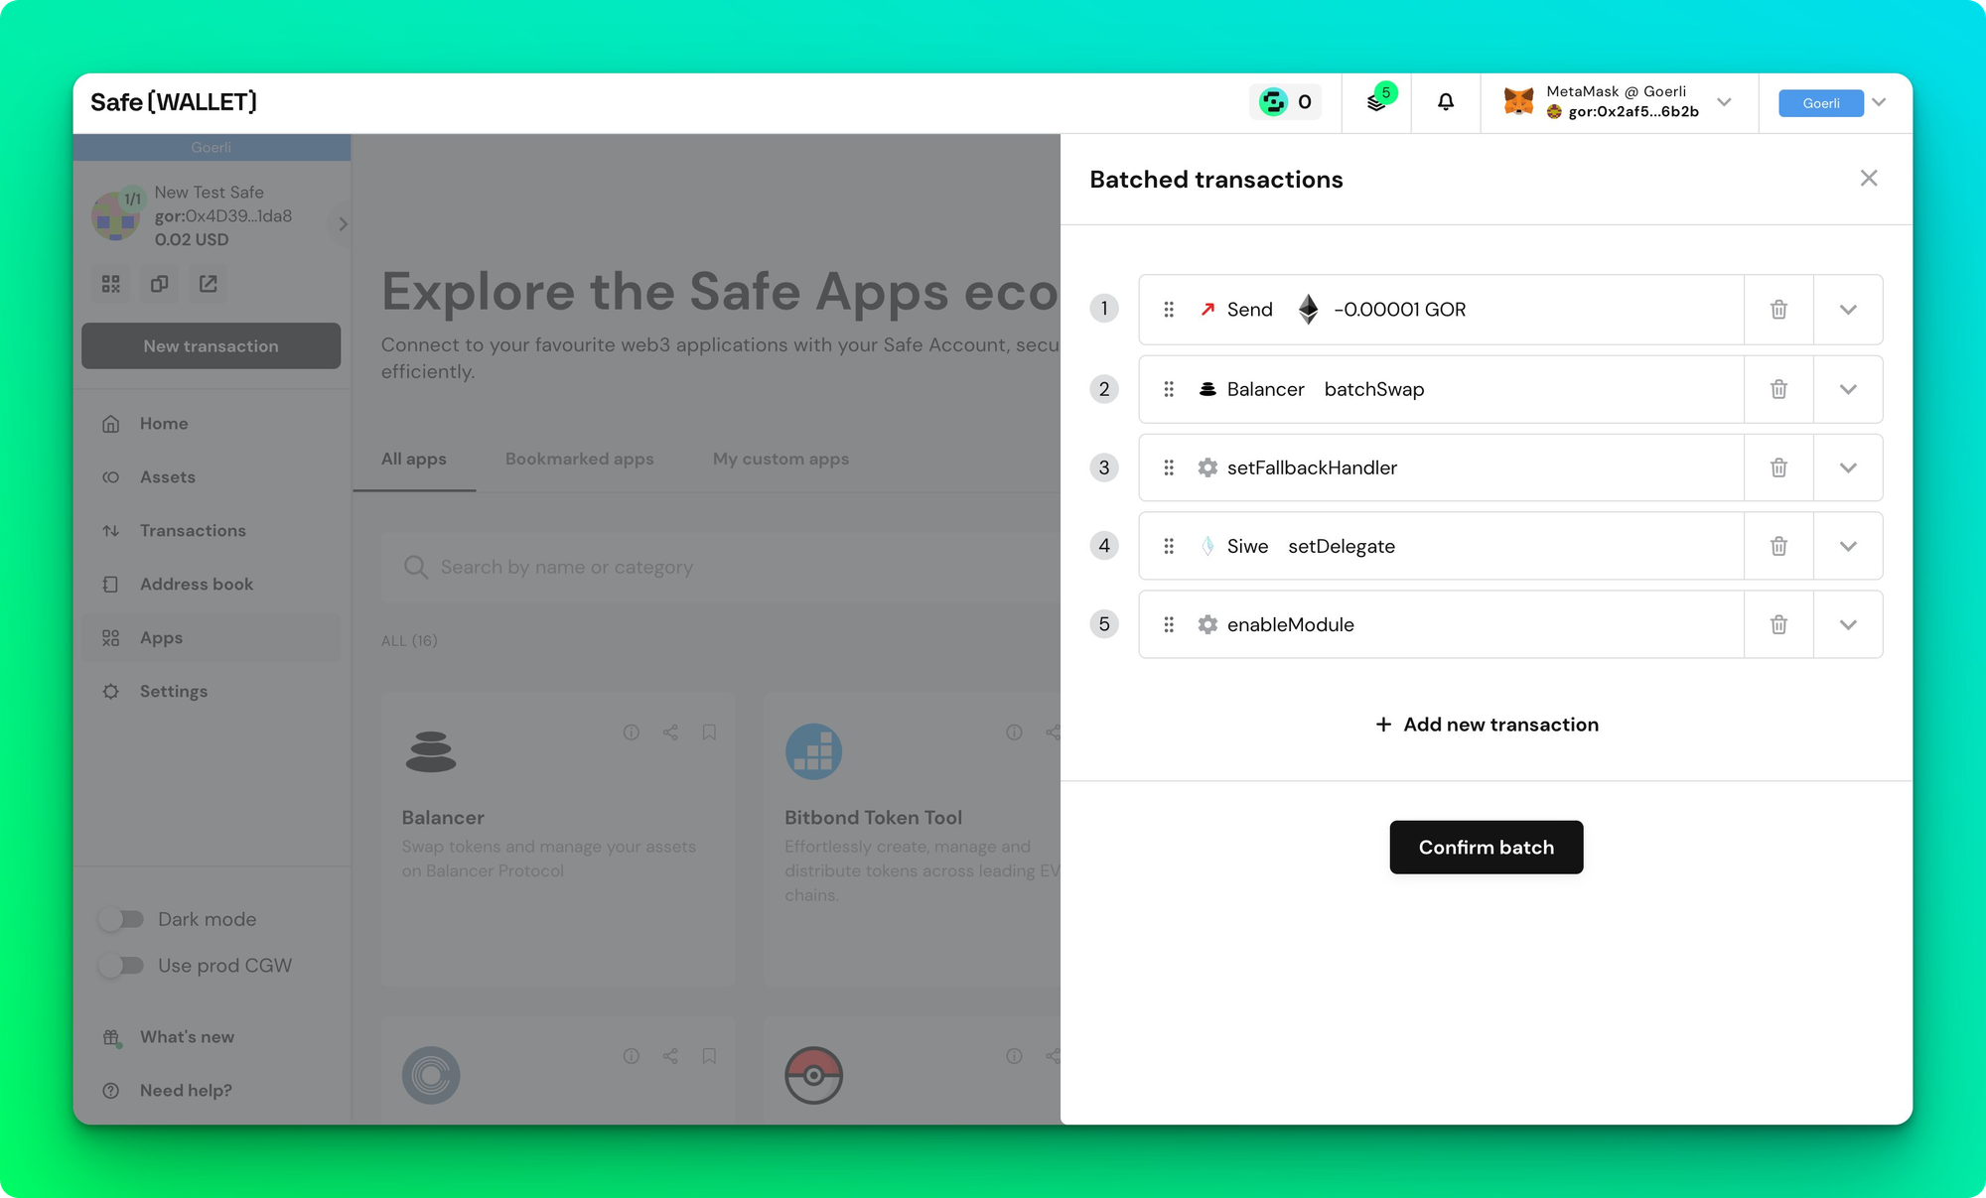Open Transactions in the sidebar

[x=193, y=530]
